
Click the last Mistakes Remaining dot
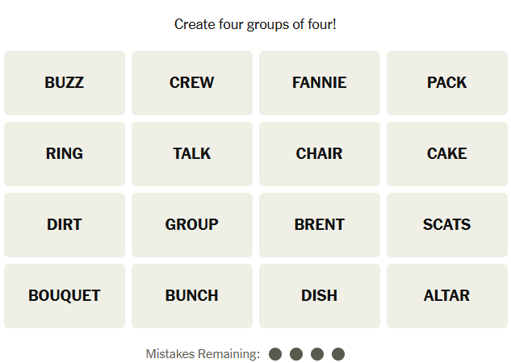point(338,354)
